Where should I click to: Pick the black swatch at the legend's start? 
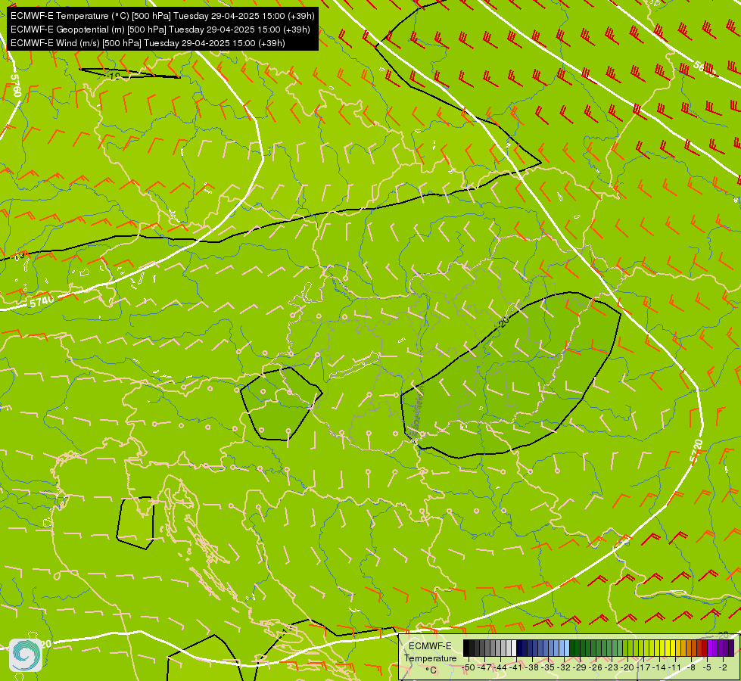pyautogui.click(x=466, y=648)
